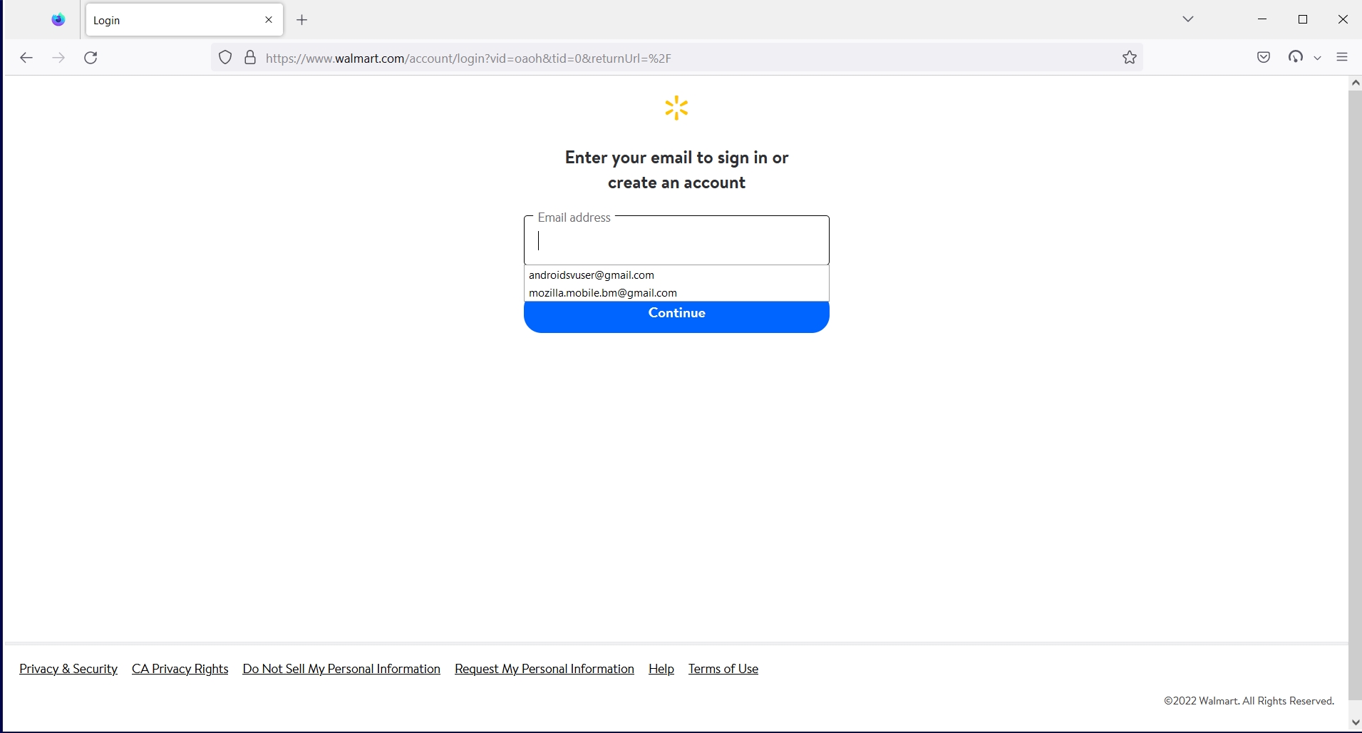Open the Firefox application menu
Image resolution: width=1362 pixels, height=733 pixels.
point(1343,56)
